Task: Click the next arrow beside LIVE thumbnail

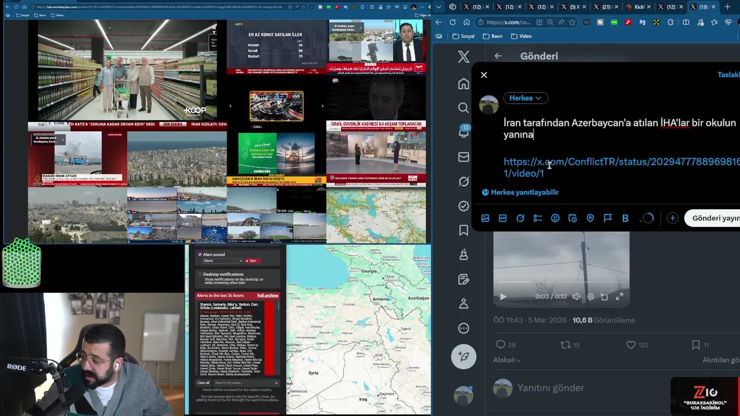Action: (x=322, y=106)
